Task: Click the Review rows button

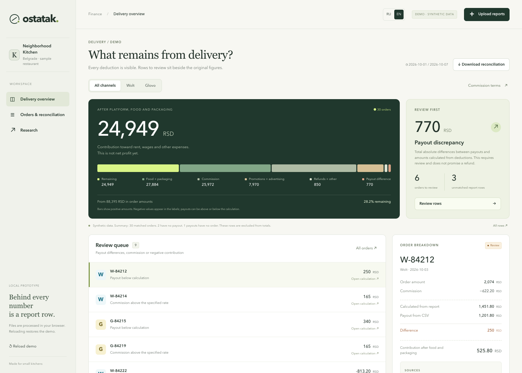Action: click(x=457, y=203)
